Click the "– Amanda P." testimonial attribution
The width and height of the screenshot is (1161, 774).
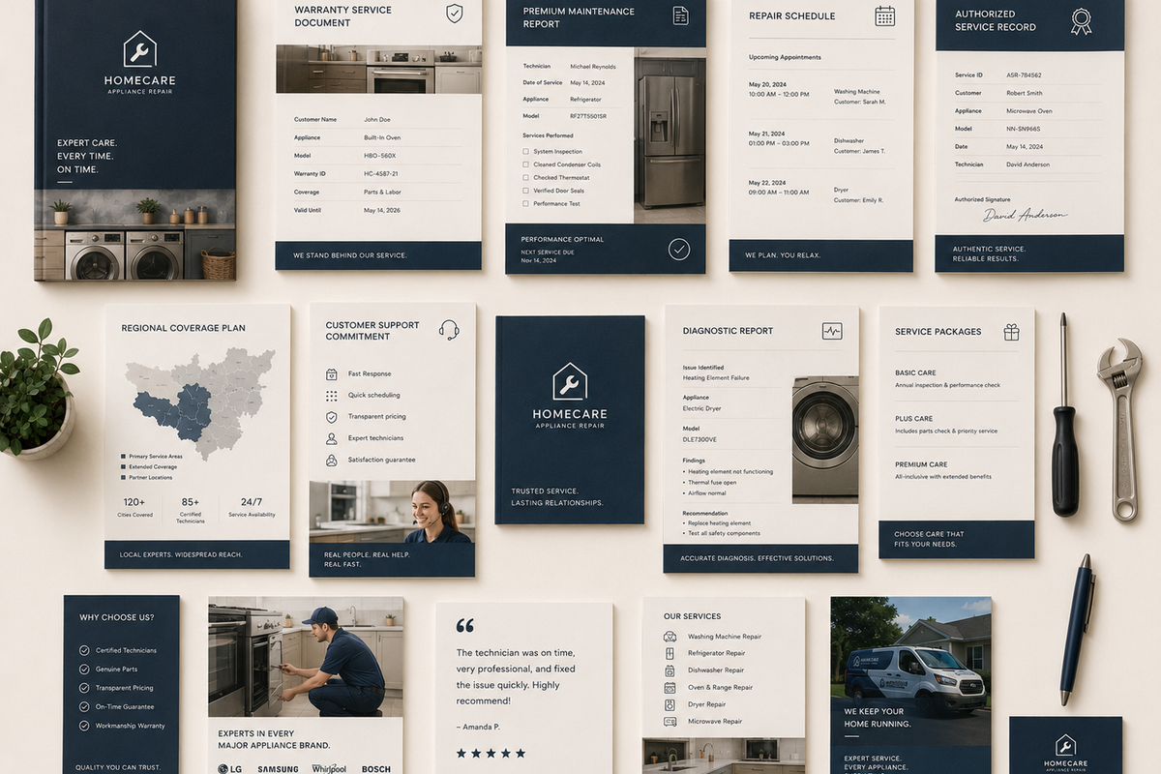click(x=480, y=727)
